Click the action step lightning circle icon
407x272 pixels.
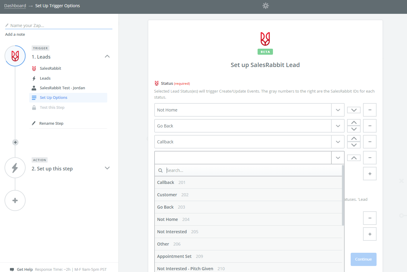(x=15, y=168)
